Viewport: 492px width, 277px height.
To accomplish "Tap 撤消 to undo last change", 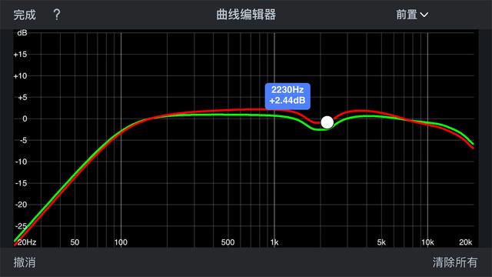I will coord(25,262).
